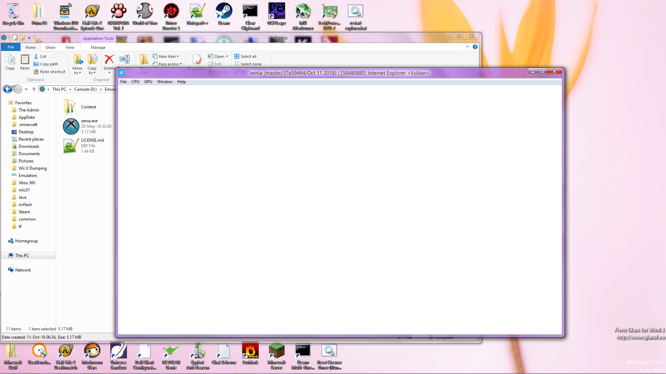Open Emulators in navigation pane
This screenshot has height=374, width=666.
[28, 176]
